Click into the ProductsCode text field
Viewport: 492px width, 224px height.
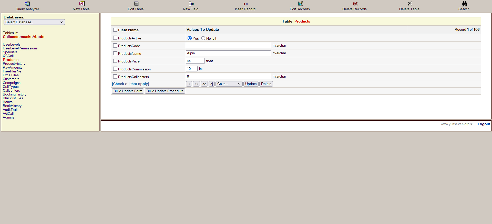pos(228,45)
